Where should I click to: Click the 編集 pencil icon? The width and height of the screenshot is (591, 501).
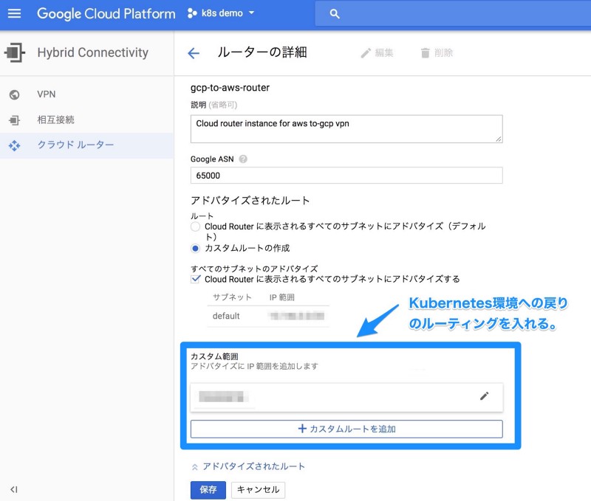point(366,53)
